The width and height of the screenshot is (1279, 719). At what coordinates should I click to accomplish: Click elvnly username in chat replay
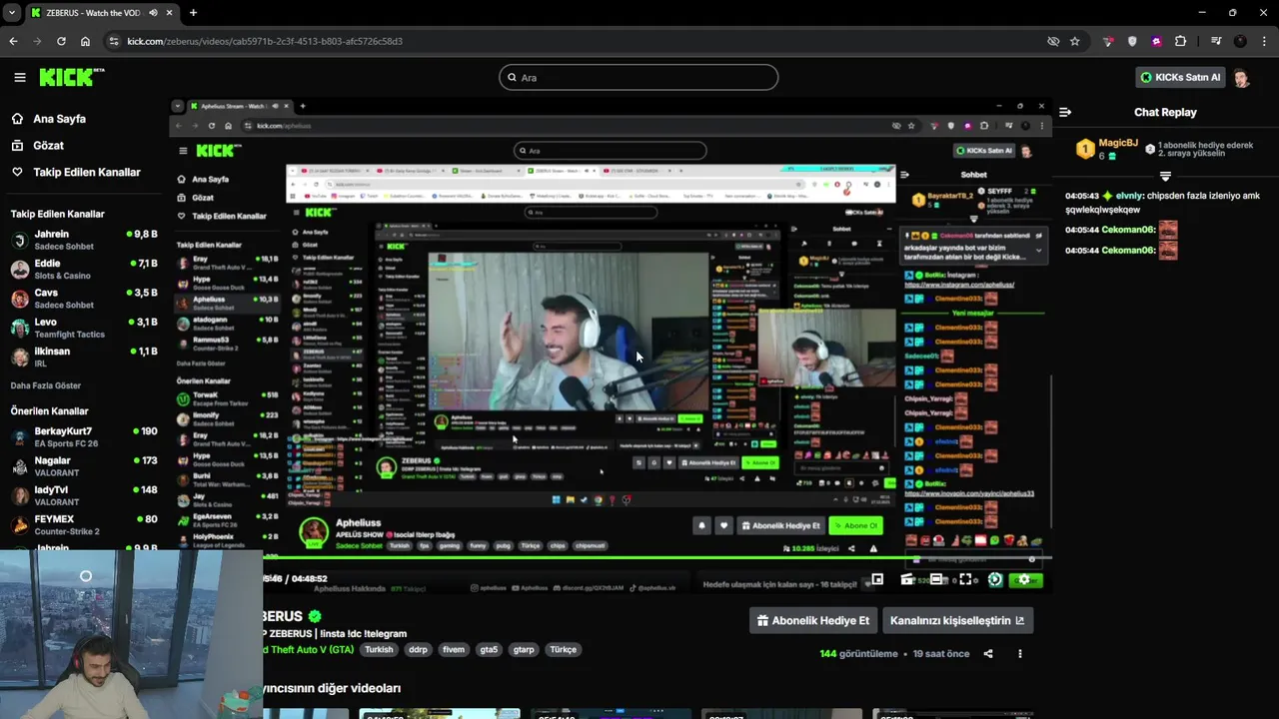[1129, 197]
